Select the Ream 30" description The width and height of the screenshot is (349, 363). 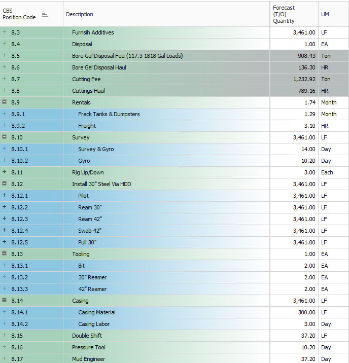(90, 207)
